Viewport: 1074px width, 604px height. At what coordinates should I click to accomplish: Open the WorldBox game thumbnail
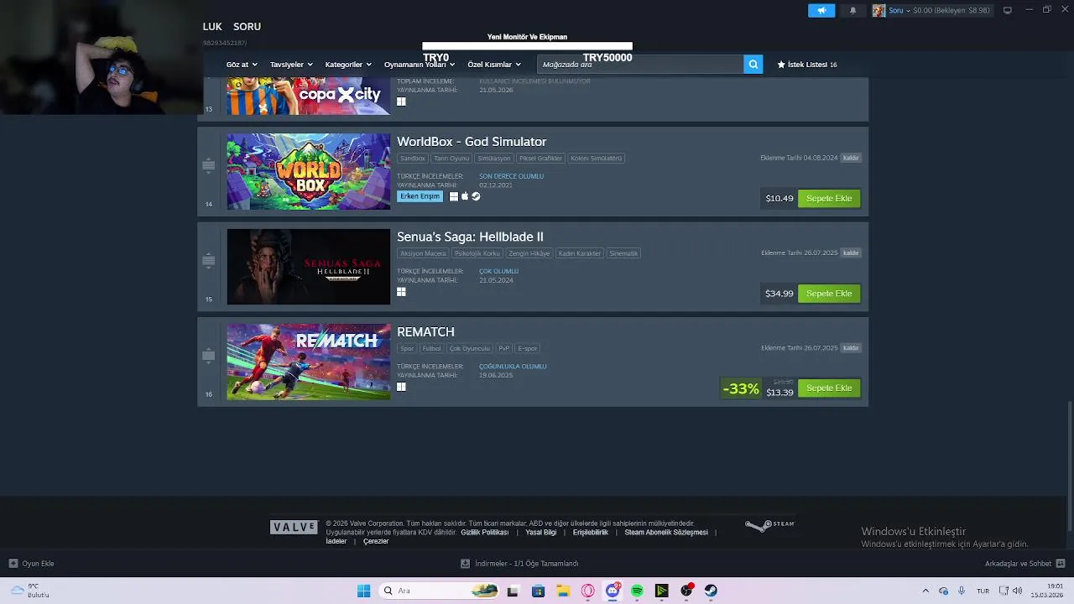click(309, 171)
